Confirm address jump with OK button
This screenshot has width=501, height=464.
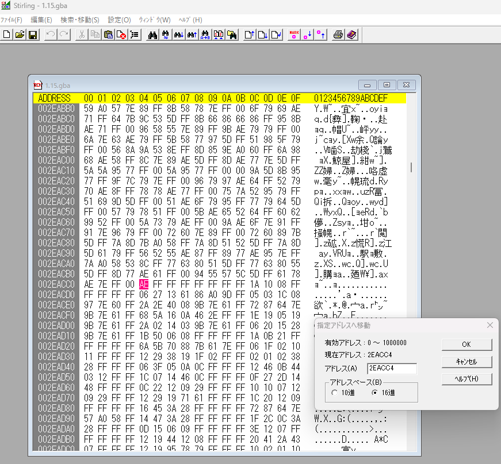pos(466,345)
